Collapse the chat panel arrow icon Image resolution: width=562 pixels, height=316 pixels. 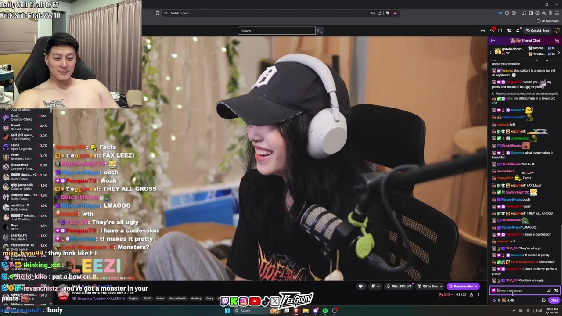coord(493,41)
